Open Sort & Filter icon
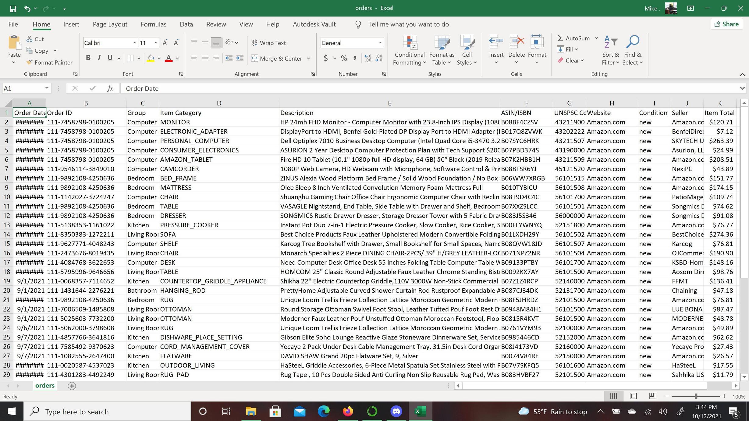Image resolution: width=749 pixels, height=421 pixels. tap(611, 50)
